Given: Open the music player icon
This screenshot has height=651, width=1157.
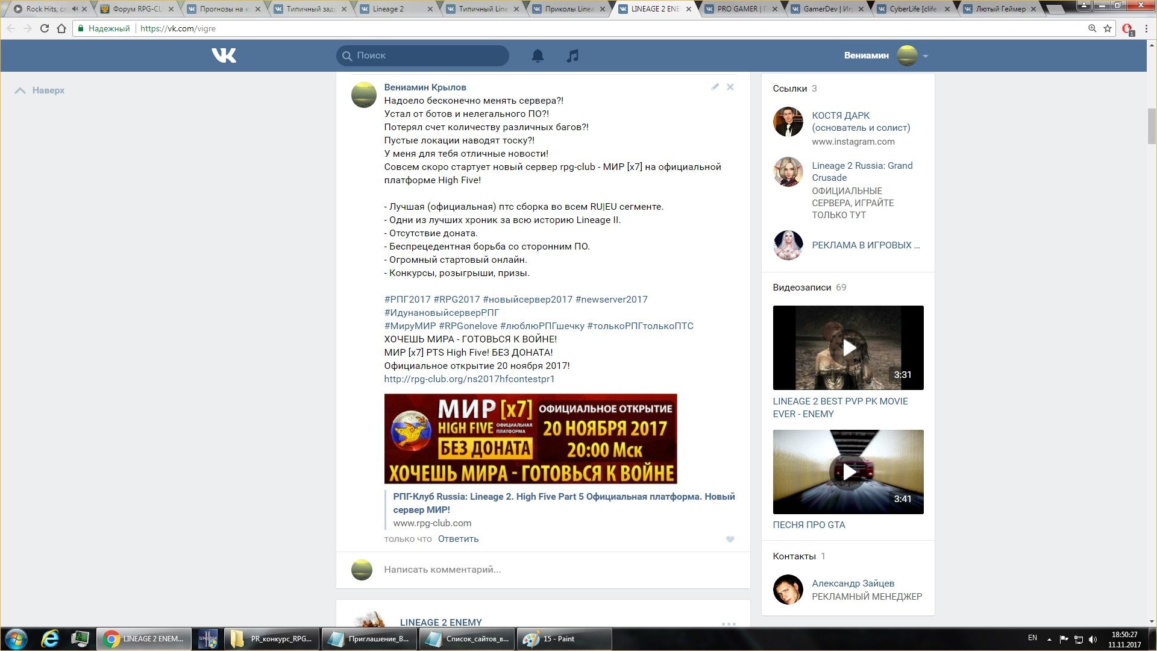Looking at the screenshot, I should pyautogui.click(x=572, y=55).
